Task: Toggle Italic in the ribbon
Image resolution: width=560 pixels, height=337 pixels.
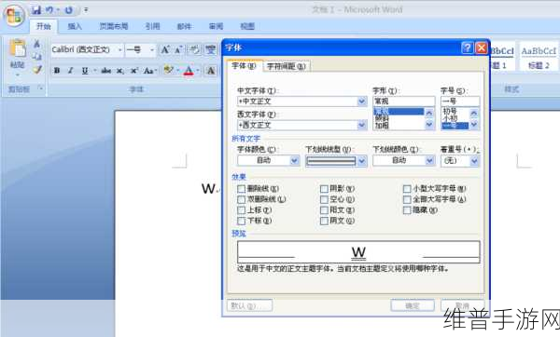Action: pos(70,71)
